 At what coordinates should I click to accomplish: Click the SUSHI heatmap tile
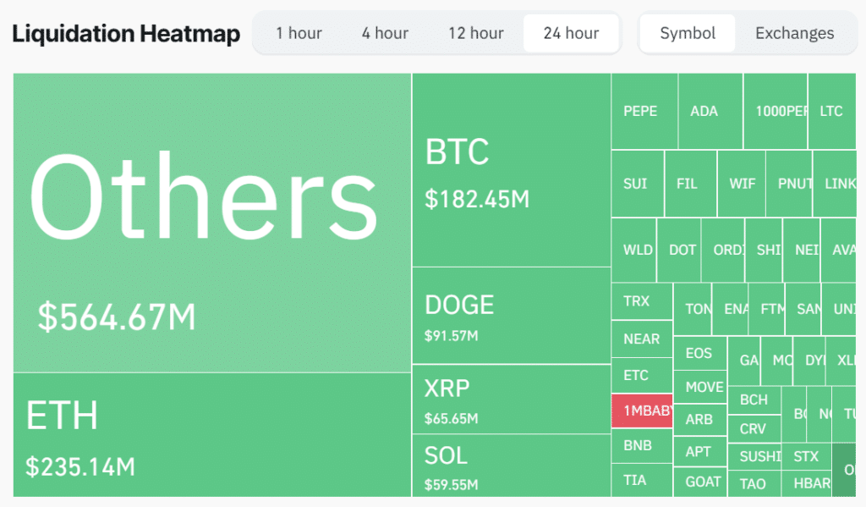pyautogui.click(x=759, y=456)
